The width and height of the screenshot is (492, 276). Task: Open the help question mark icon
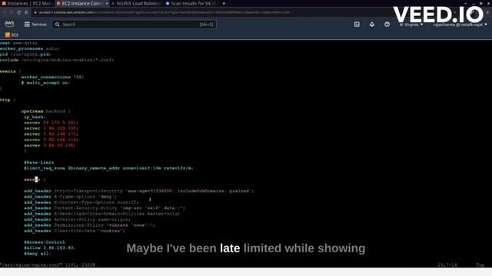[x=387, y=25]
